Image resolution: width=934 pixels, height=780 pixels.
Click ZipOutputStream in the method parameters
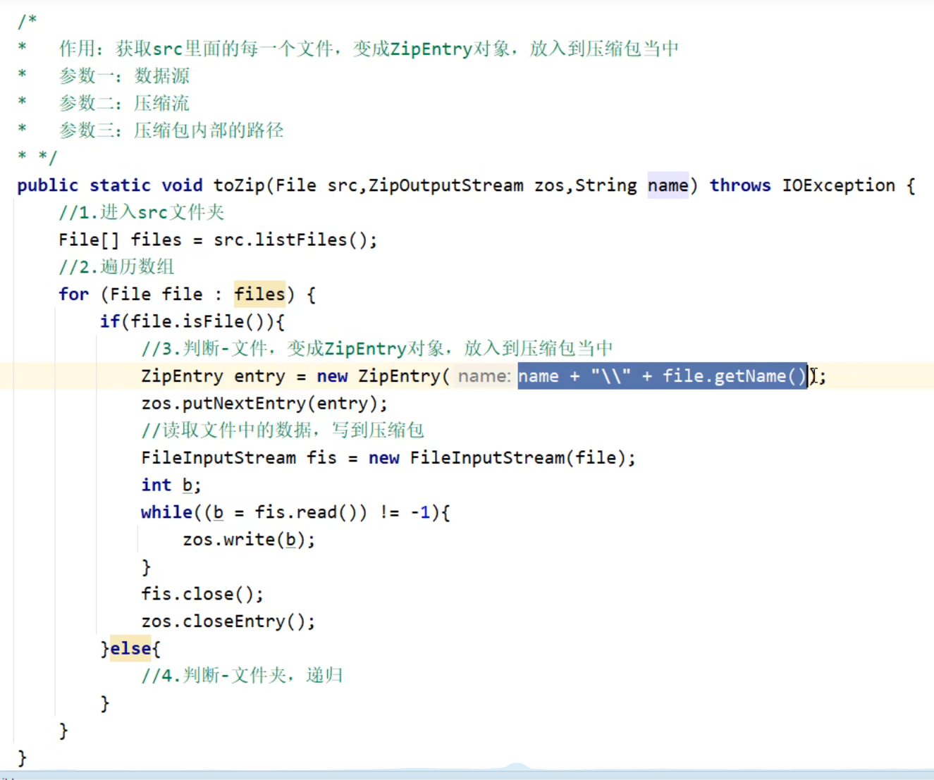(x=446, y=185)
